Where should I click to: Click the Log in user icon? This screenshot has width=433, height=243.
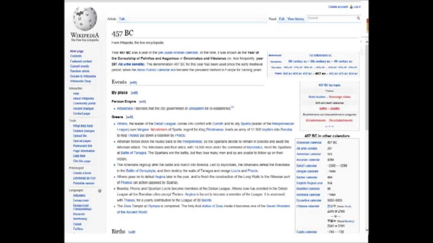(x=351, y=7)
